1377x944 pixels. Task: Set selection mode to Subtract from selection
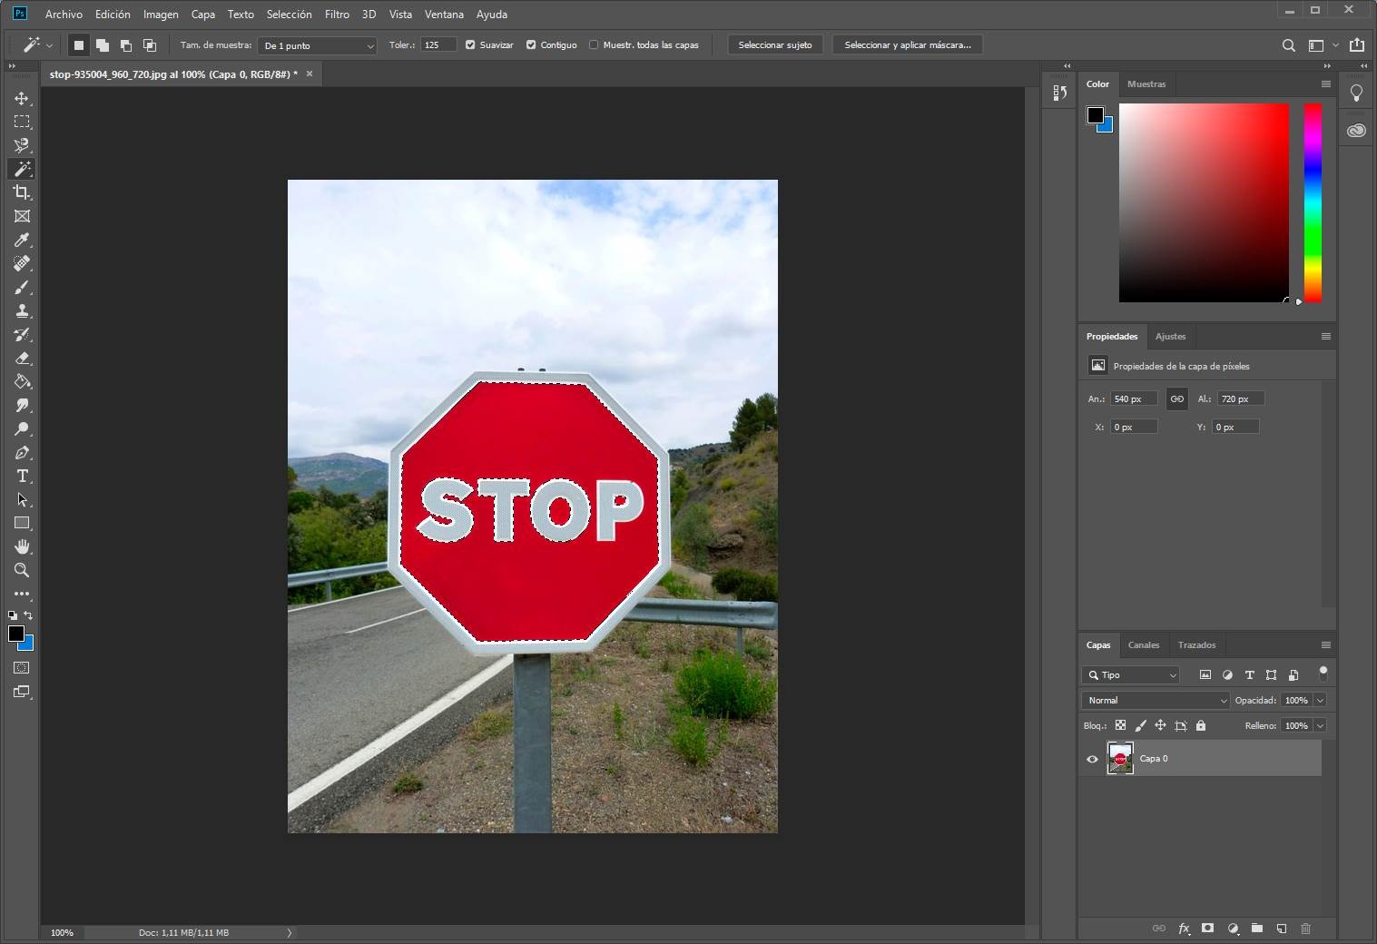pos(126,45)
